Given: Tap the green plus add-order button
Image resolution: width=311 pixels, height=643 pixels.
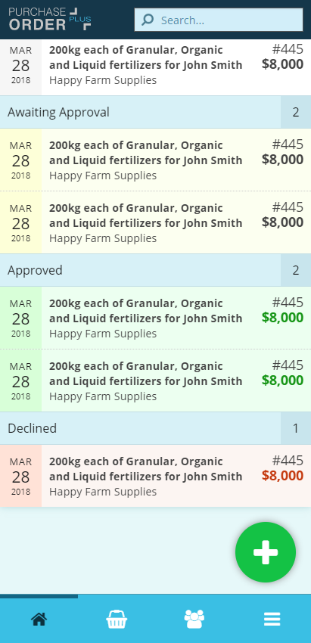Looking at the screenshot, I should [266, 552].
